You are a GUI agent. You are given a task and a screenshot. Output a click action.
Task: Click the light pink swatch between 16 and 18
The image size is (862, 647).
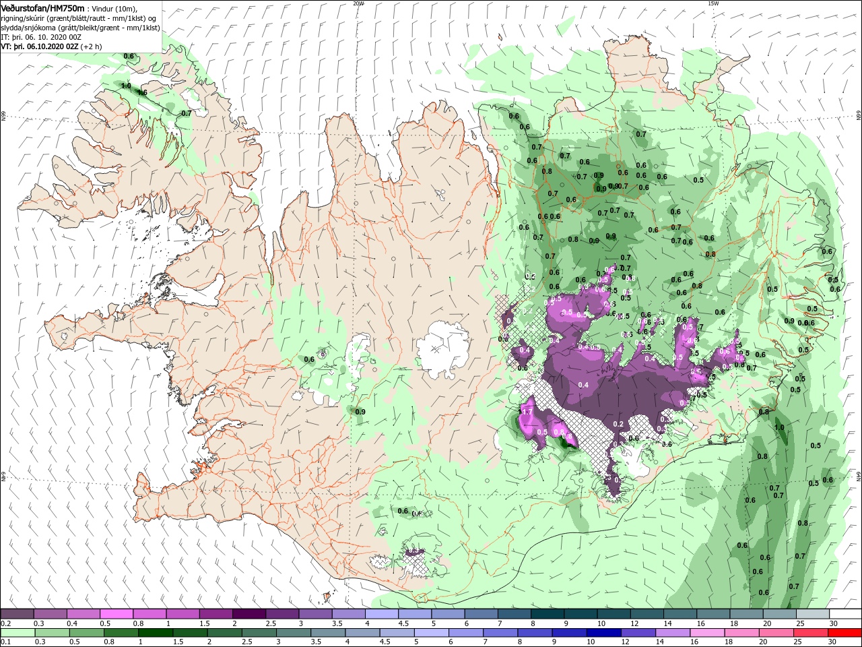pyautogui.click(x=706, y=633)
